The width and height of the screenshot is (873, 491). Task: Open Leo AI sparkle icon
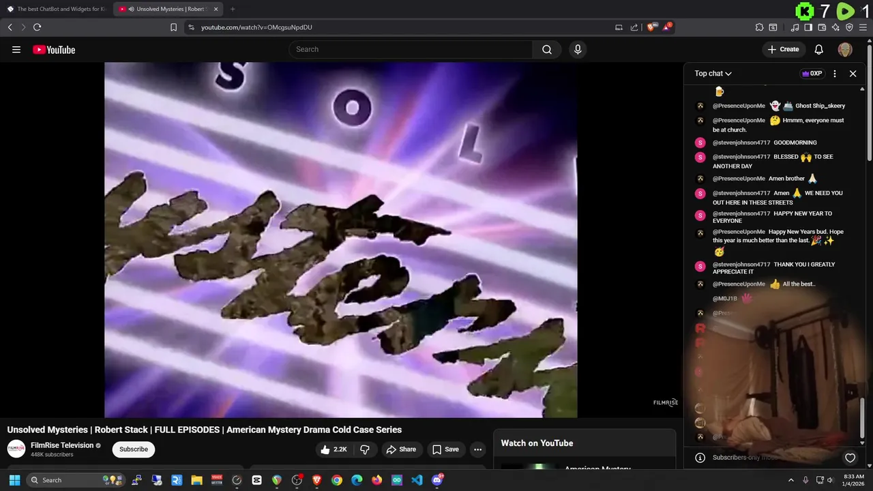835,27
